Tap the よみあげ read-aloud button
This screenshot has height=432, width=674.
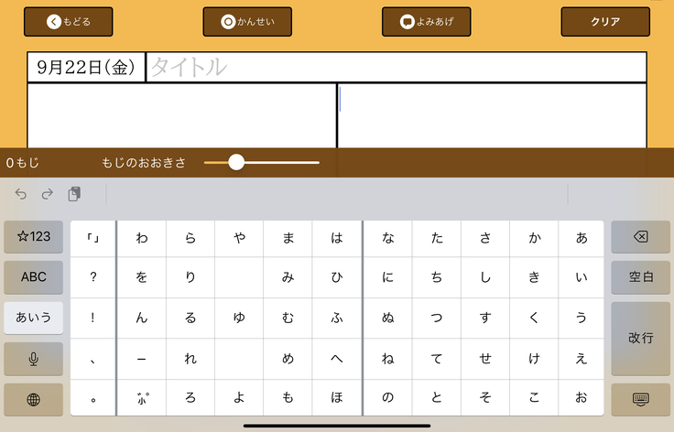pyautogui.click(x=427, y=21)
